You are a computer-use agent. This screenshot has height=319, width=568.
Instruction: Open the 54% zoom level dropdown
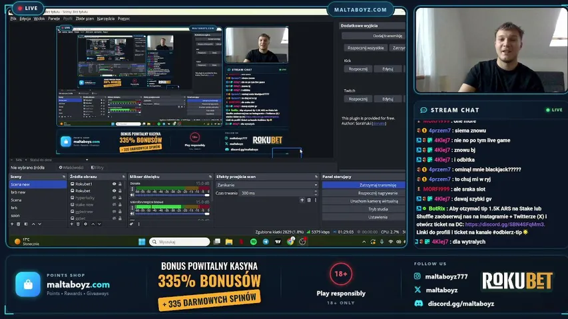[x=19, y=160]
